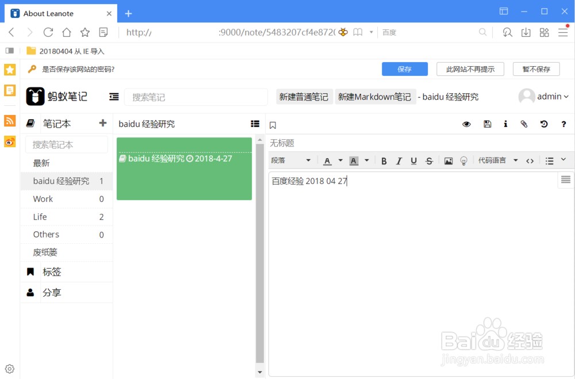This screenshot has height=379, width=575.
Task: Open the admin user menu
Action: (x=544, y=97)
